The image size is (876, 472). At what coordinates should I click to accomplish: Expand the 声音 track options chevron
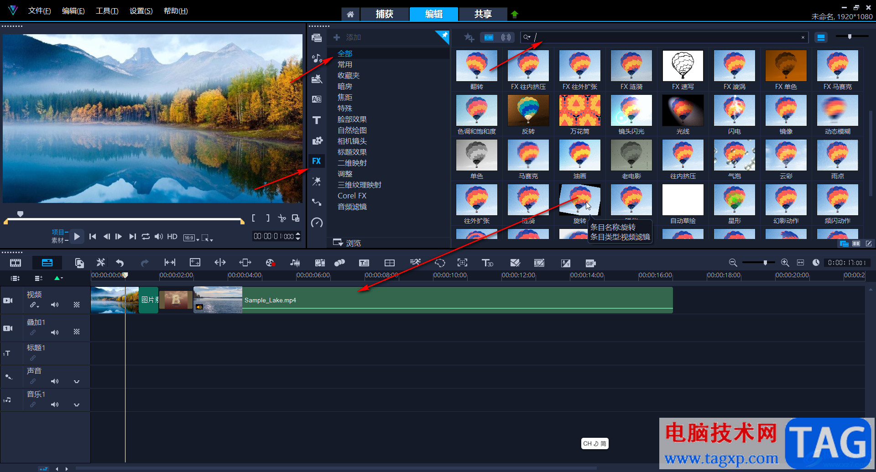(77, 382)
